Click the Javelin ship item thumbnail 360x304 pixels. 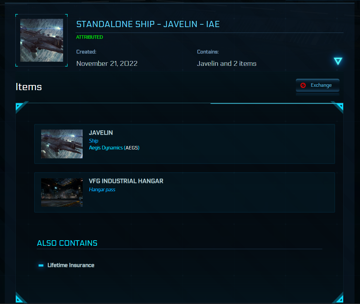coord(62,144)
